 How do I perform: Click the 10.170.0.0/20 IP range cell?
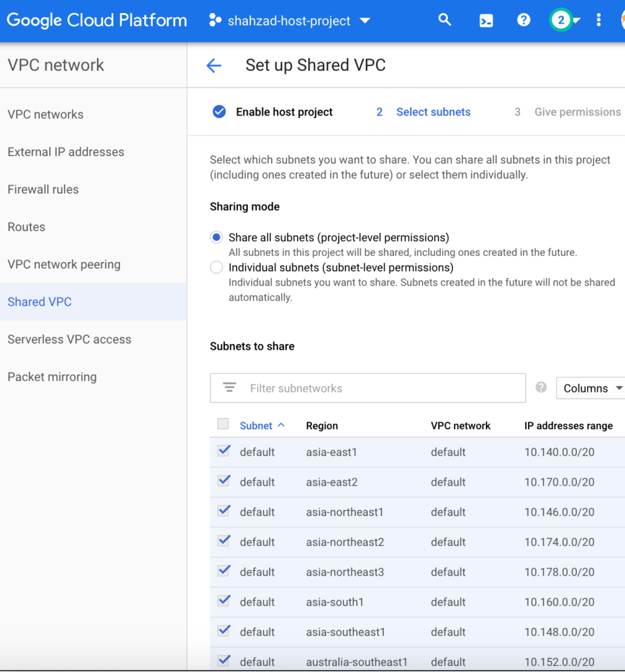coord(559,482)
